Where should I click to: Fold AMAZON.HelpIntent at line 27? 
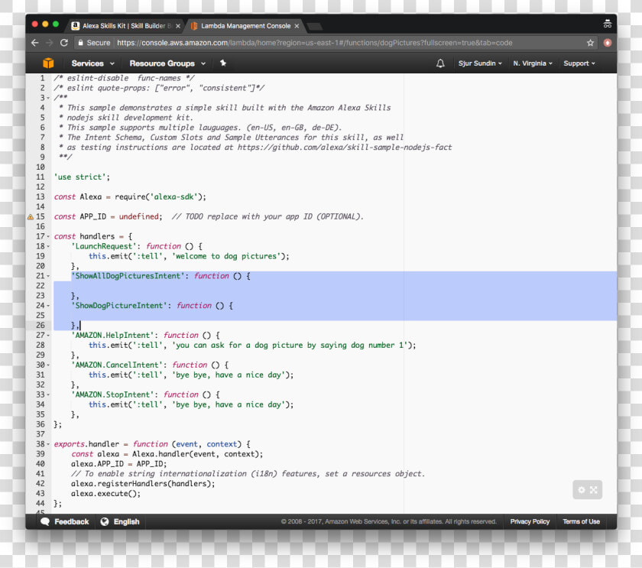point(48,336)
